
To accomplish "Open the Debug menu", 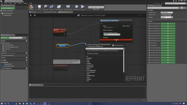I will pyautogui.click(x=20, y=3).
